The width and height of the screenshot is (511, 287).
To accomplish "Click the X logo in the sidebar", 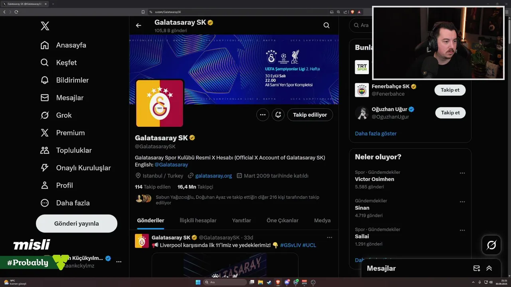I will pyautogui.click(x=45, y=26).
